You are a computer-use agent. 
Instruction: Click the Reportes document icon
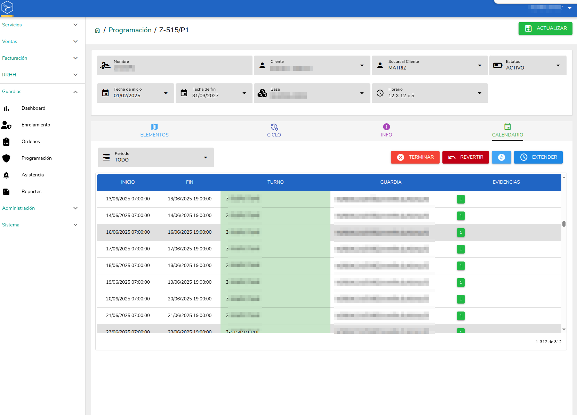point(6,192)
